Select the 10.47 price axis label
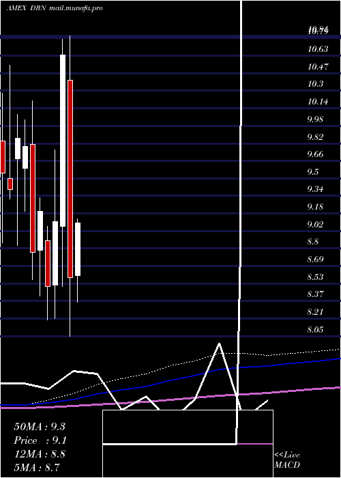The image size is (341, 478). pyautogui.click(x=318, y=66)
